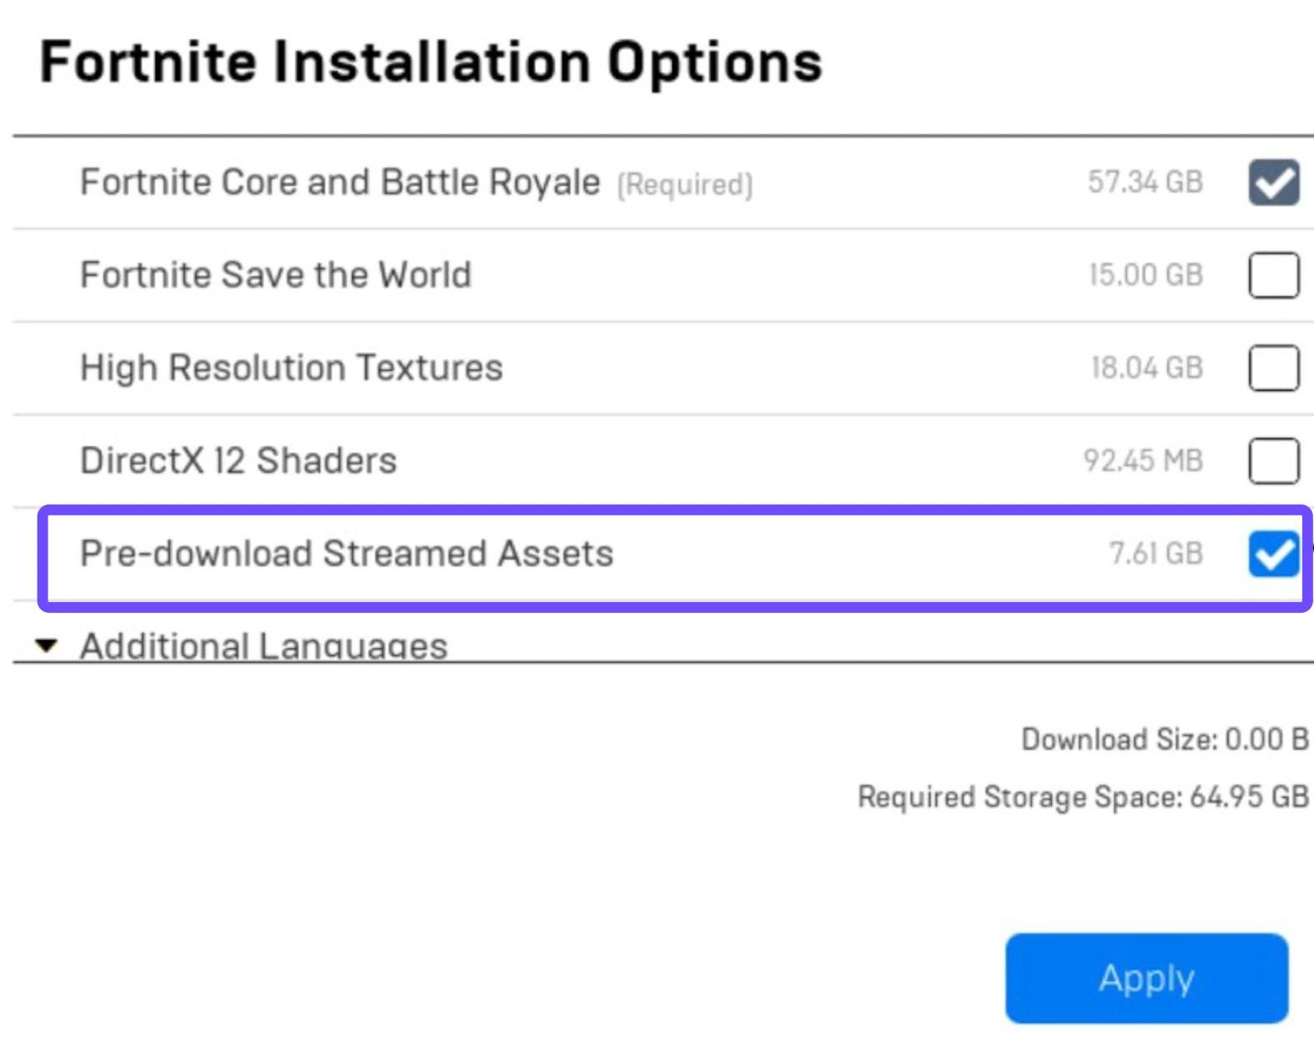Viewport: 1314px width, 1050px height.
Task: Click the 7.61 GB size value
Action: point(1156,554)
